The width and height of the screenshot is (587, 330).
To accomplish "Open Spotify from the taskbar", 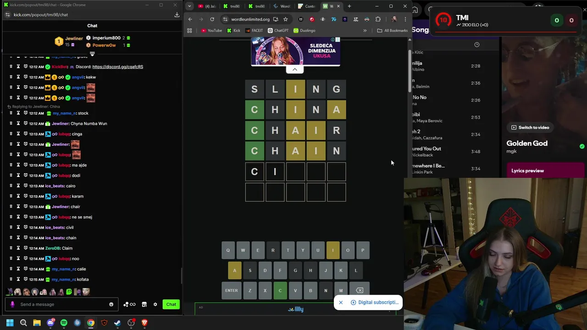I will (64, 323).
